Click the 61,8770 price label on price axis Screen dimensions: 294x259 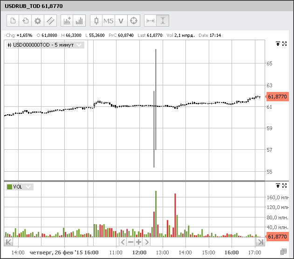[x=277, y=97]
